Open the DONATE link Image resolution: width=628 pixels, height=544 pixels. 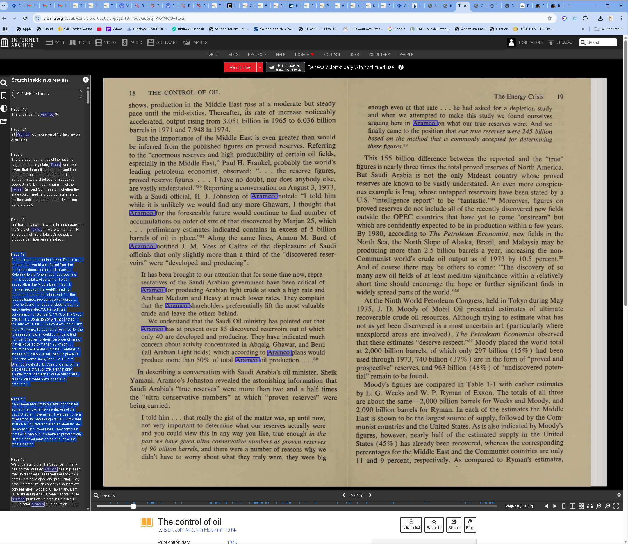(x=304, y=55)
